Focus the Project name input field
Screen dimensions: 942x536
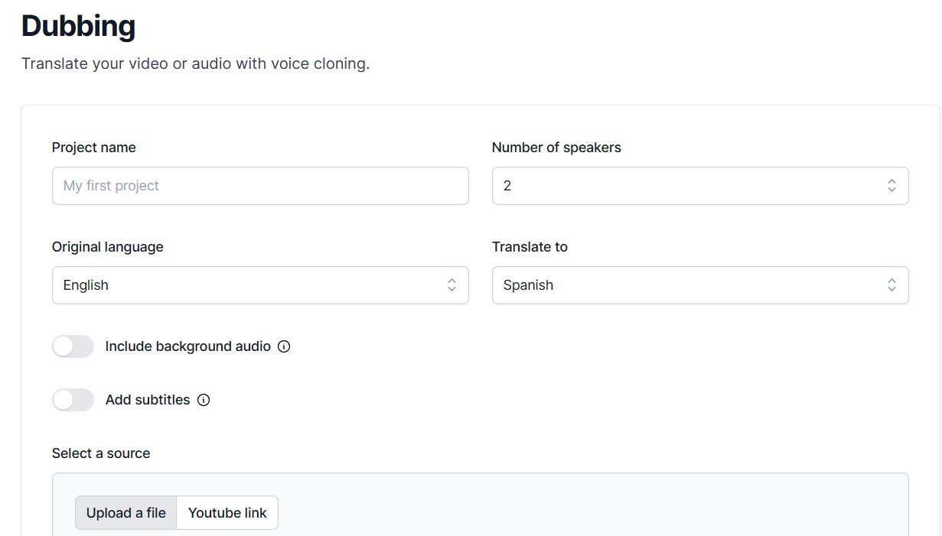[x=260, y=186]
